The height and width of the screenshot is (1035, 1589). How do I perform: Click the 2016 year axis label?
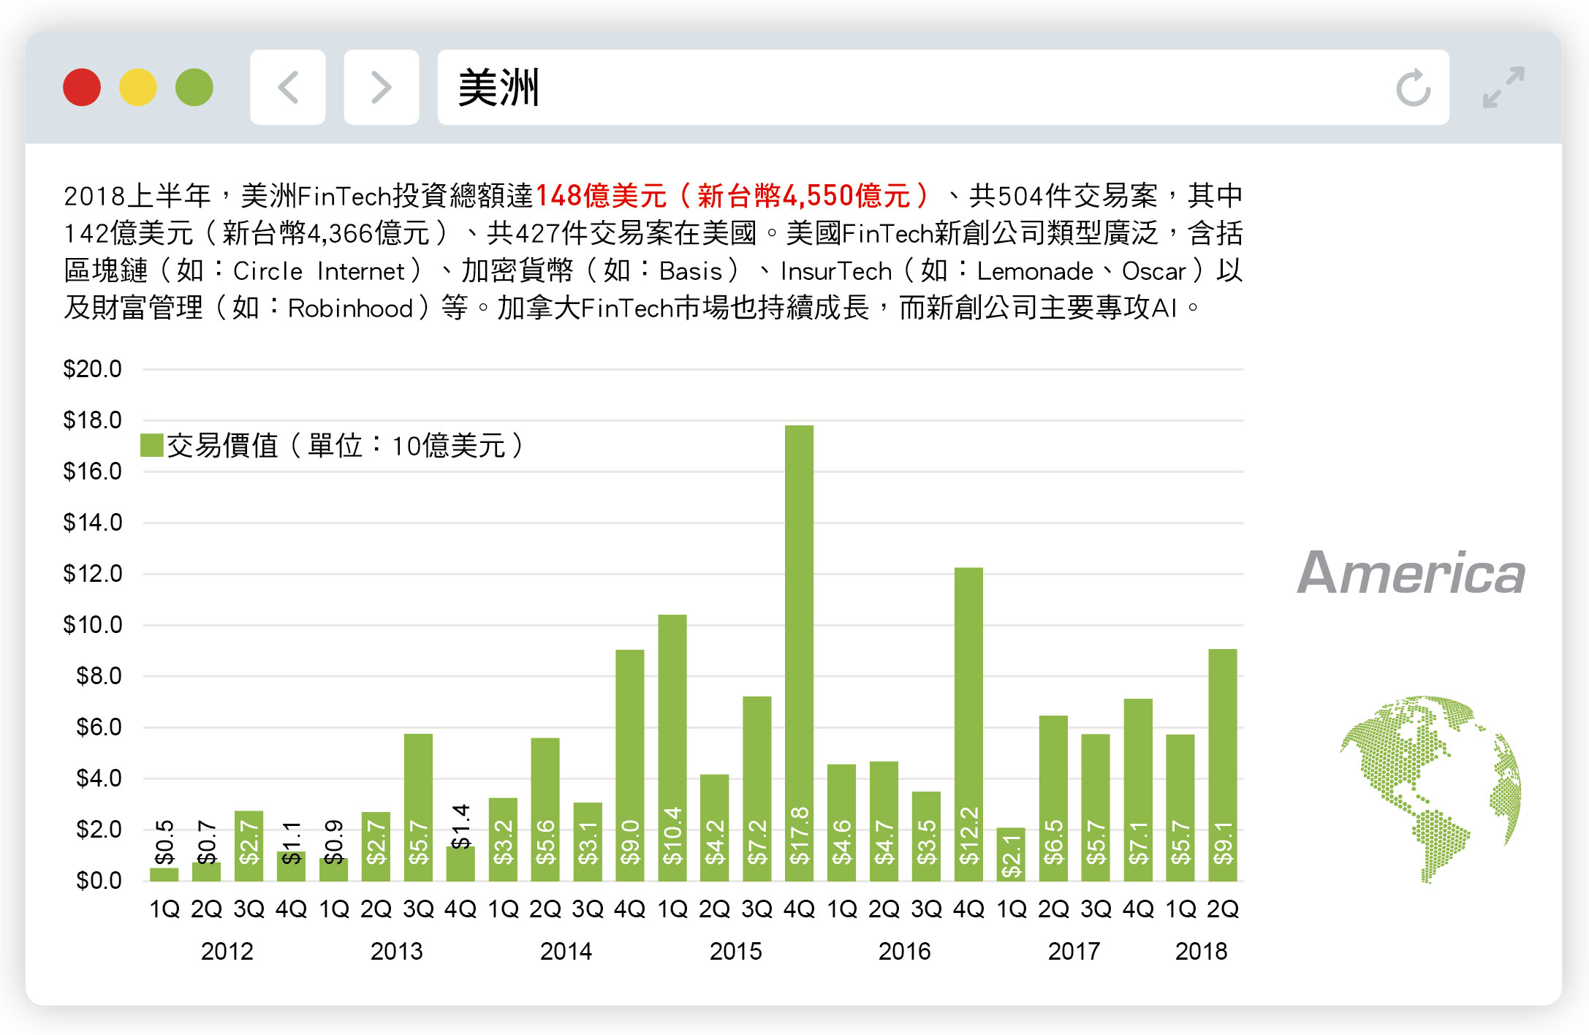pyautogui.click(x=905, y=951)
